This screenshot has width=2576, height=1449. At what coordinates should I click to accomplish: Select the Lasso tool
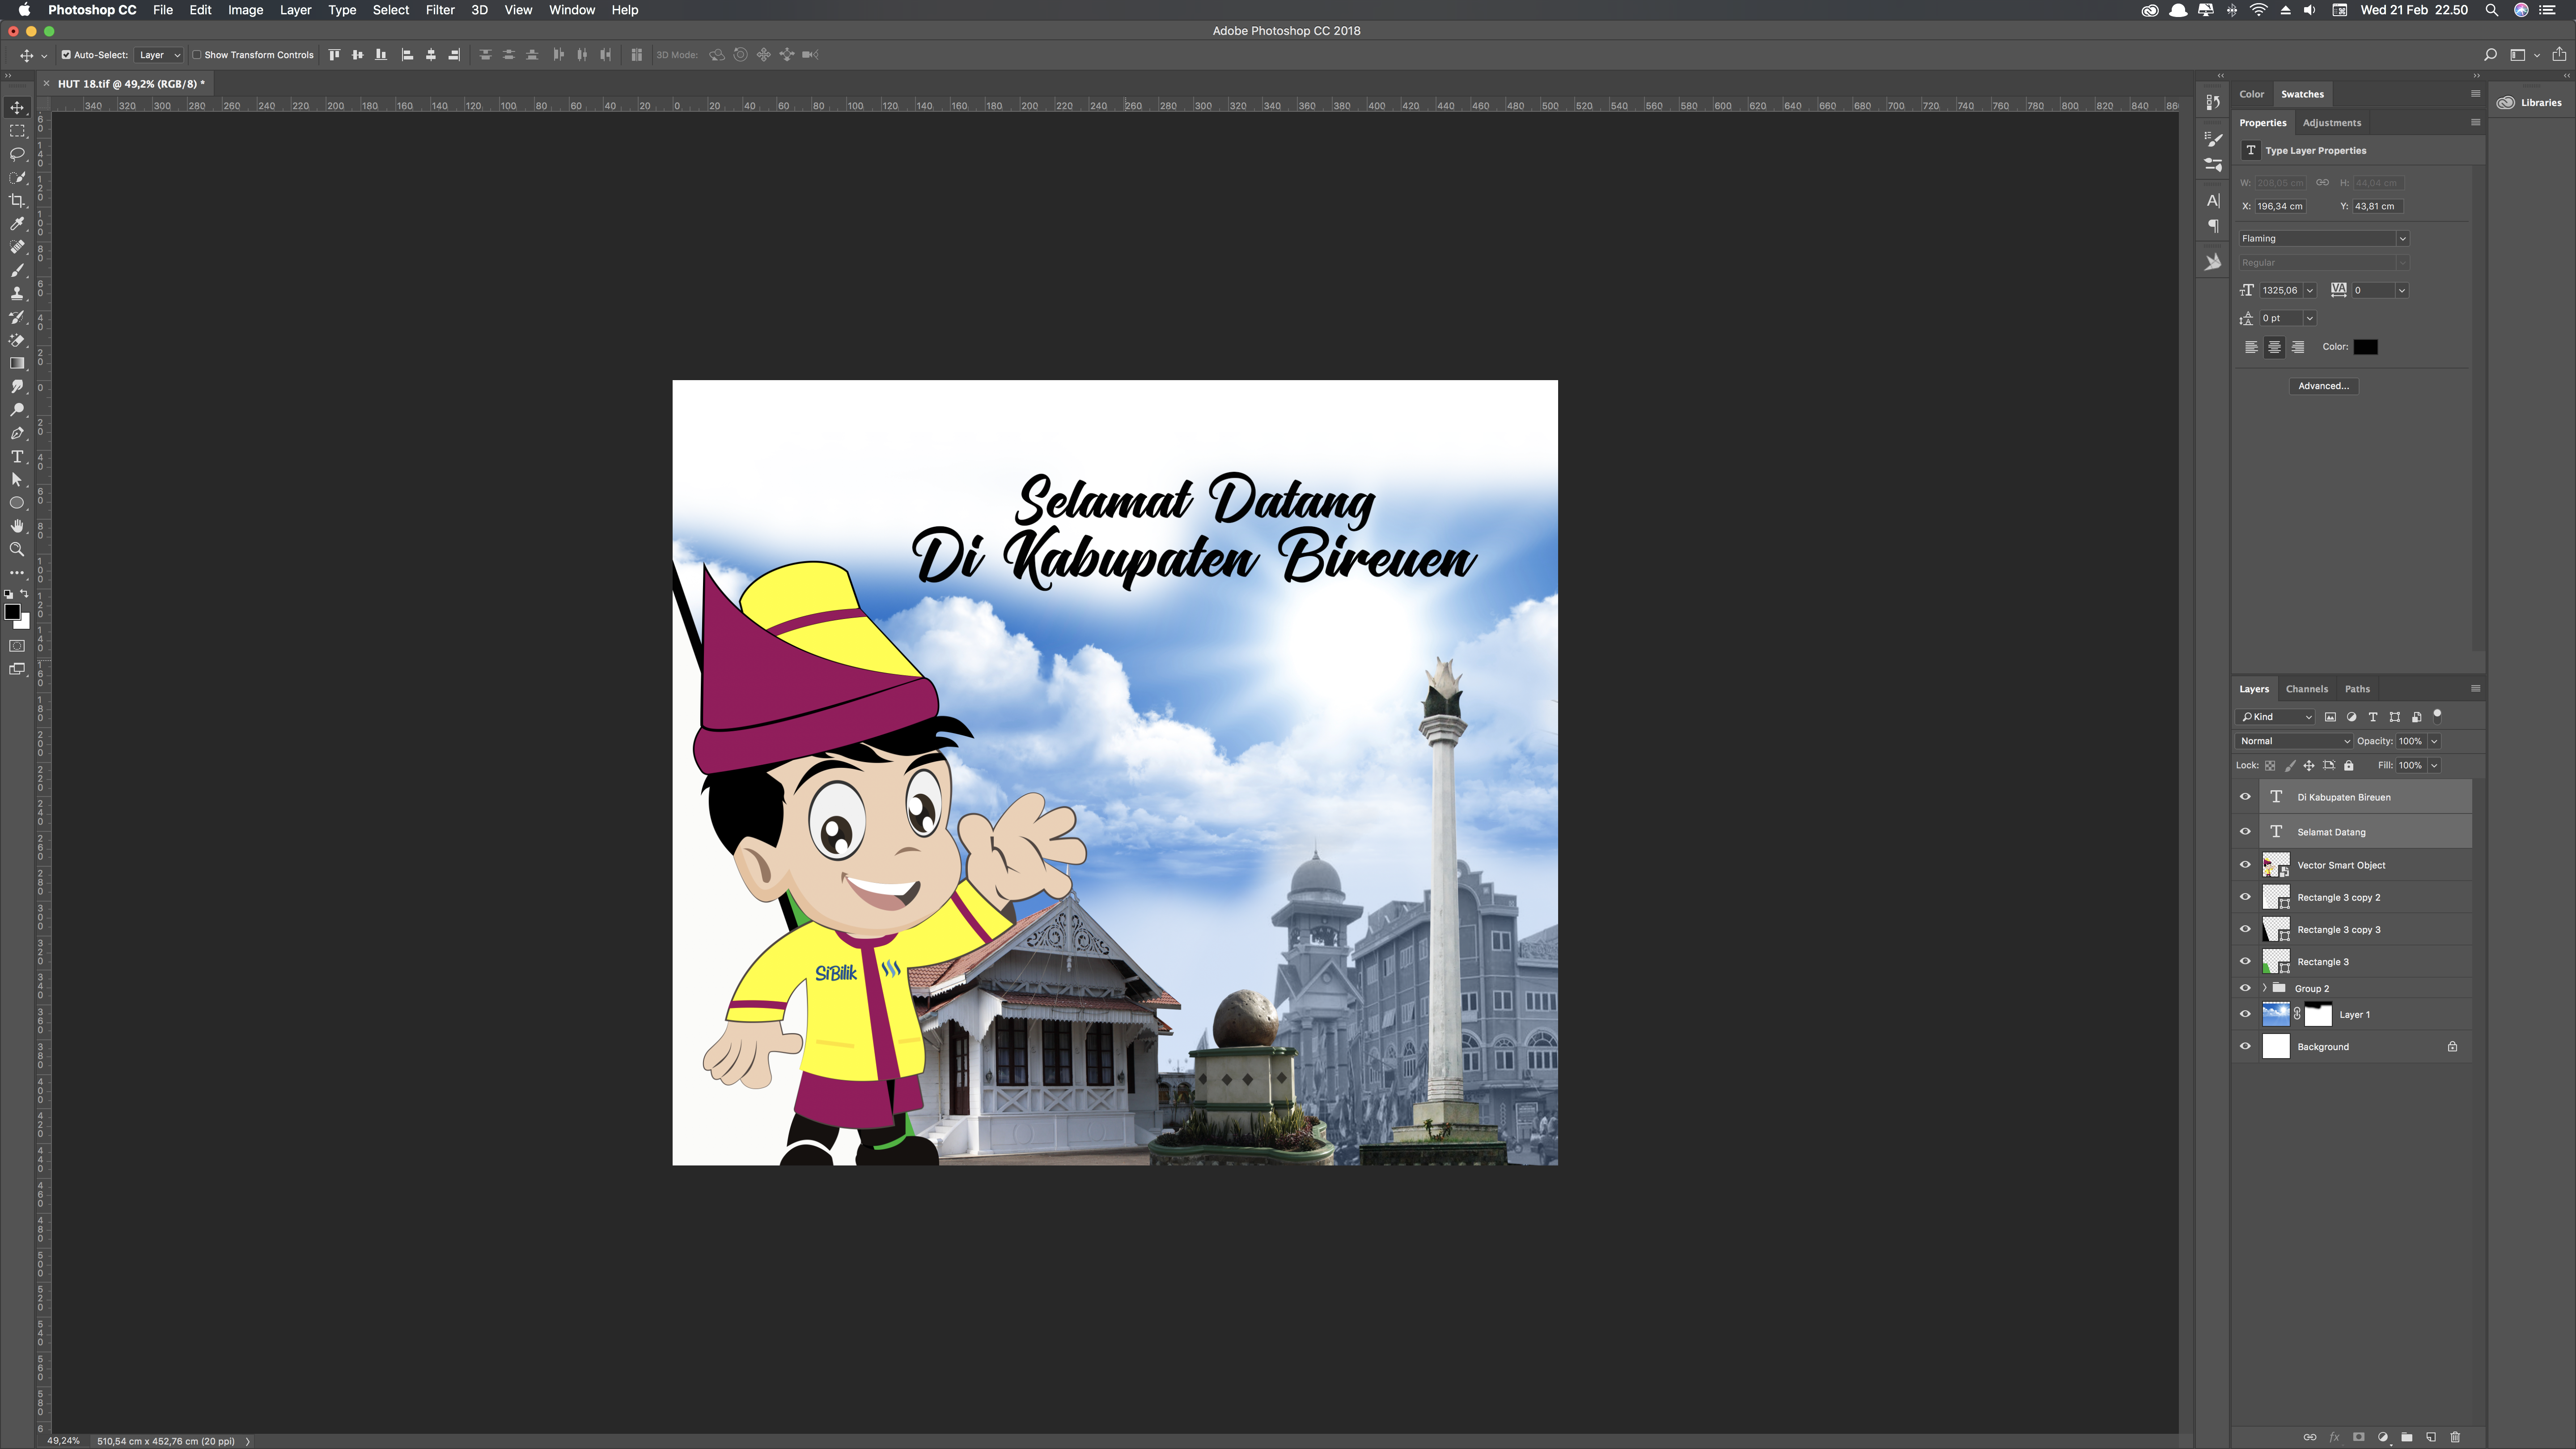pos(17,154)
